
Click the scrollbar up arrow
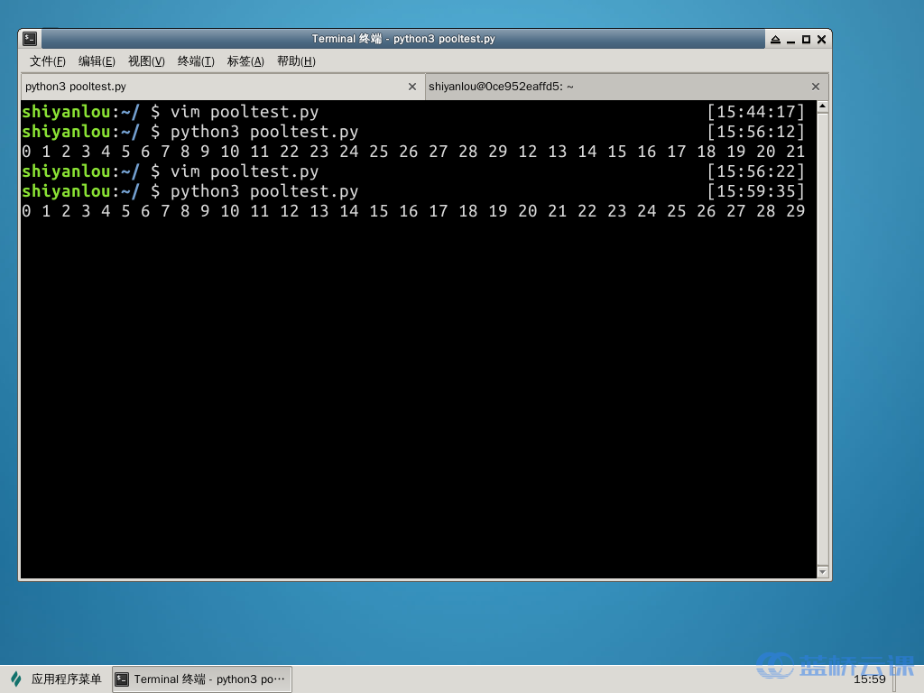(x=822, y=107)
